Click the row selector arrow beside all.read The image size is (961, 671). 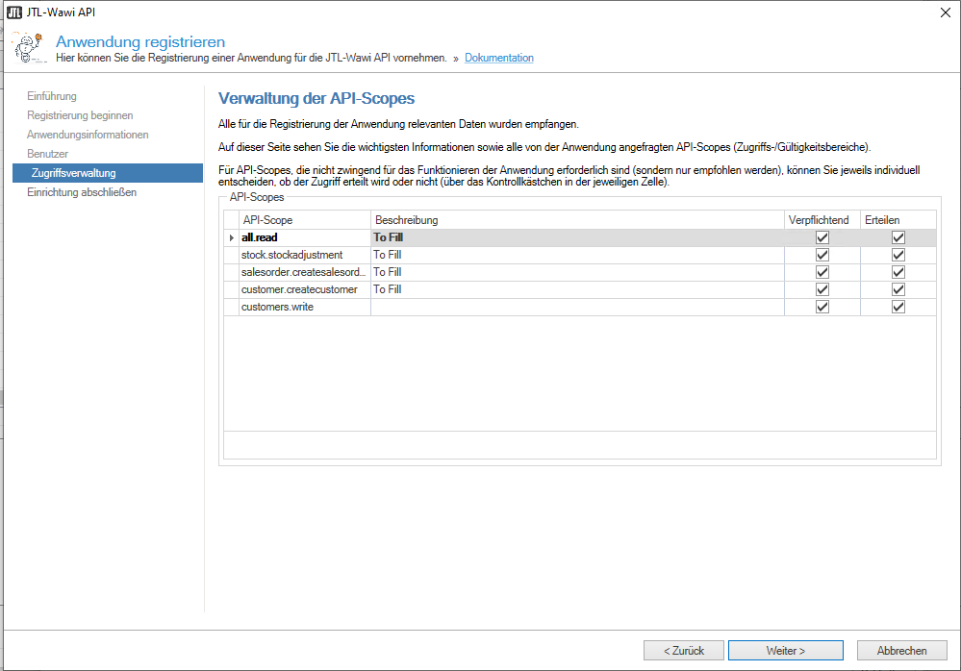tap(231, 237)
